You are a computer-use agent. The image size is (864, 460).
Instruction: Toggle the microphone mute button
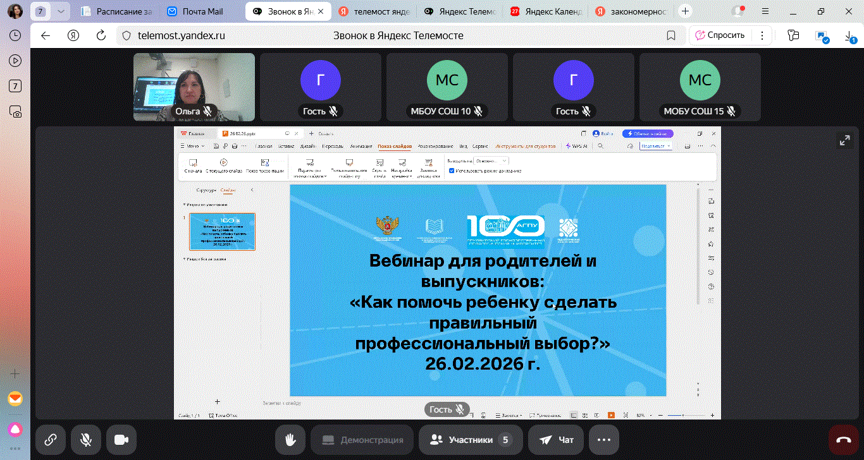pyautogui.click(x=86, y=440)
